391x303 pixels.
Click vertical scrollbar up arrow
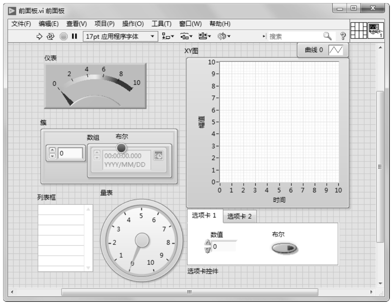tap(380, 47)
